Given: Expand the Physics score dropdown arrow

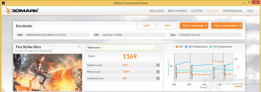Looking at the screenshot, I should [158, 72].
